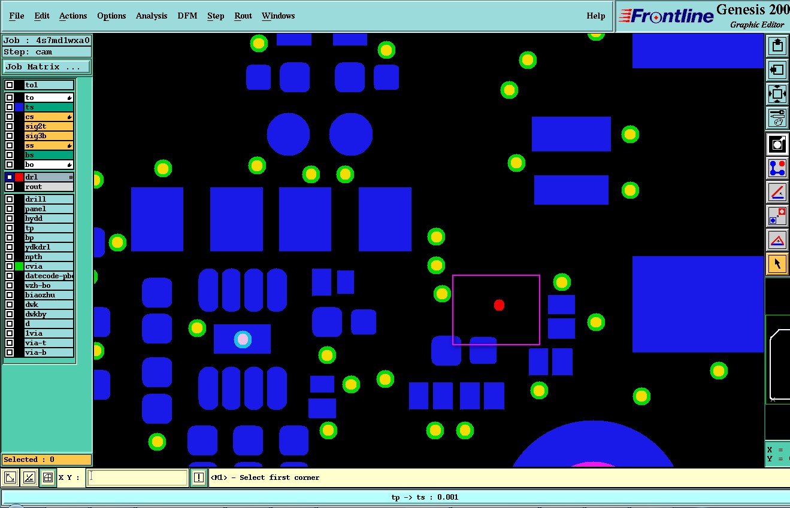
Task: Click the red drill dot inside magenta rectangle
Action: pos(499,305)
